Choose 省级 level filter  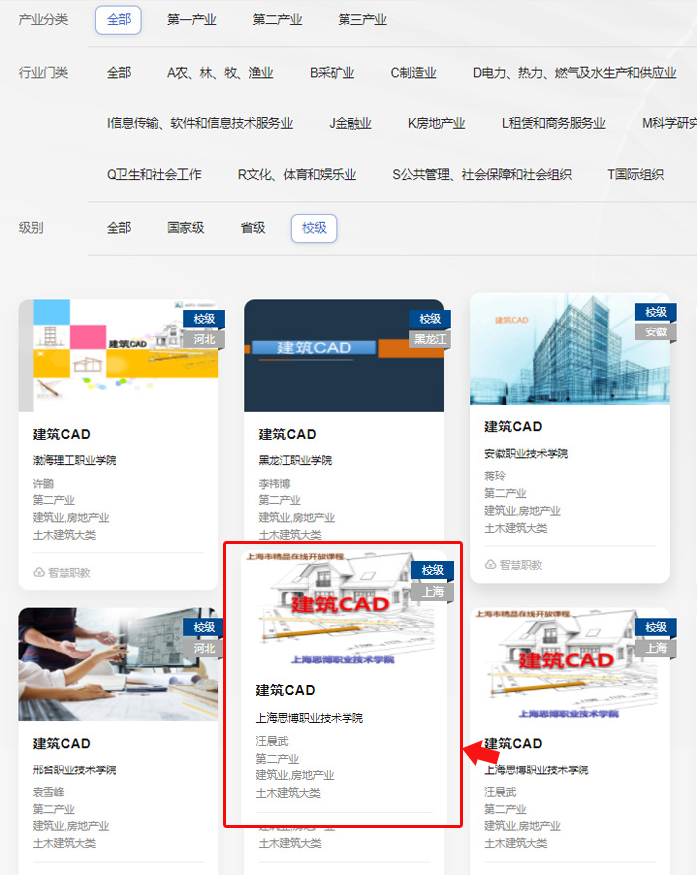(x=253, y=228)
